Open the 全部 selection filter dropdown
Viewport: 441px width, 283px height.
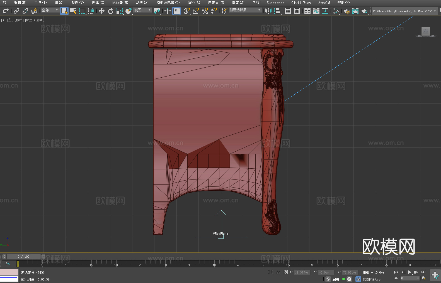click(50, 10)
